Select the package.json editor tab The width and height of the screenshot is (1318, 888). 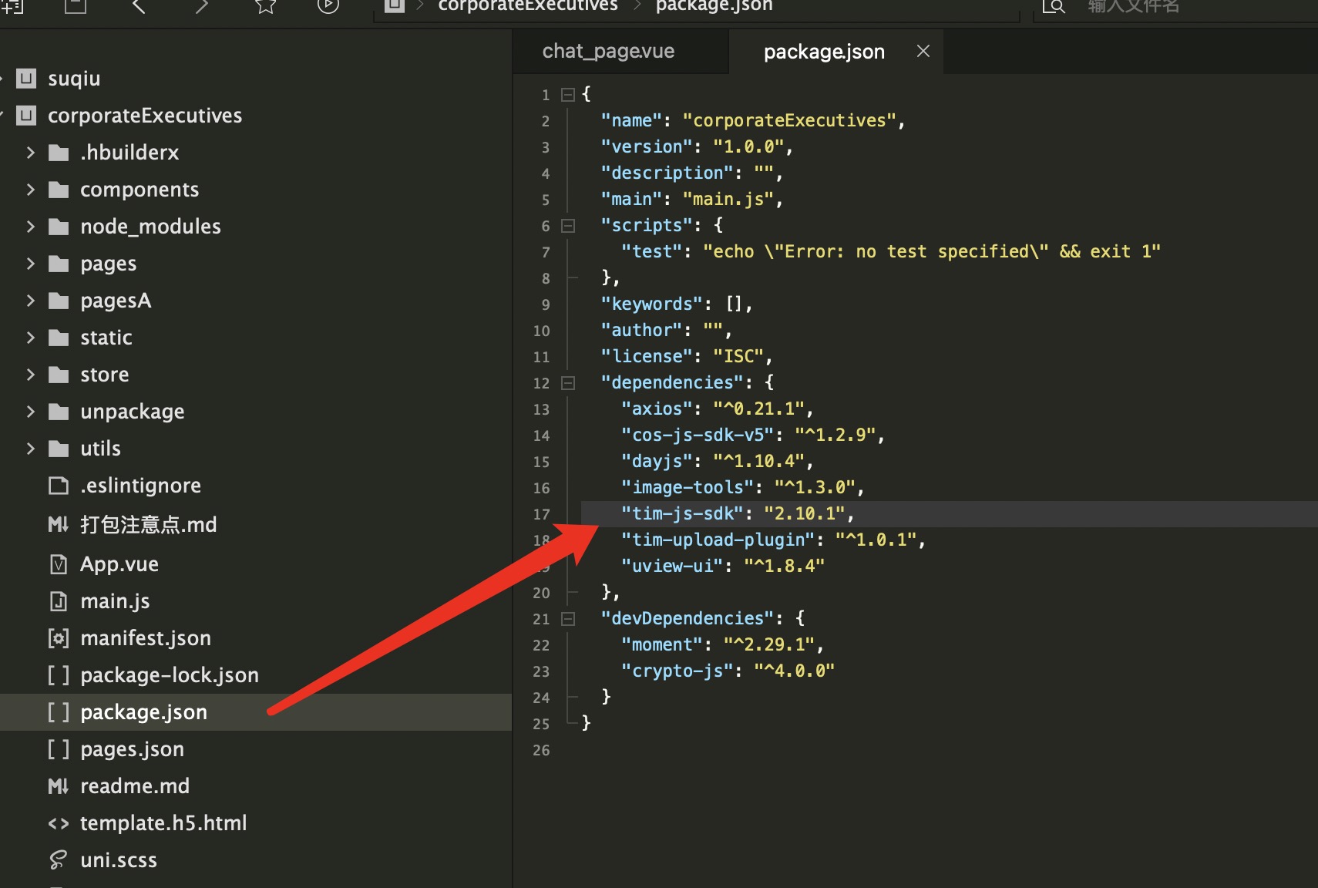(x=823, y=52)
